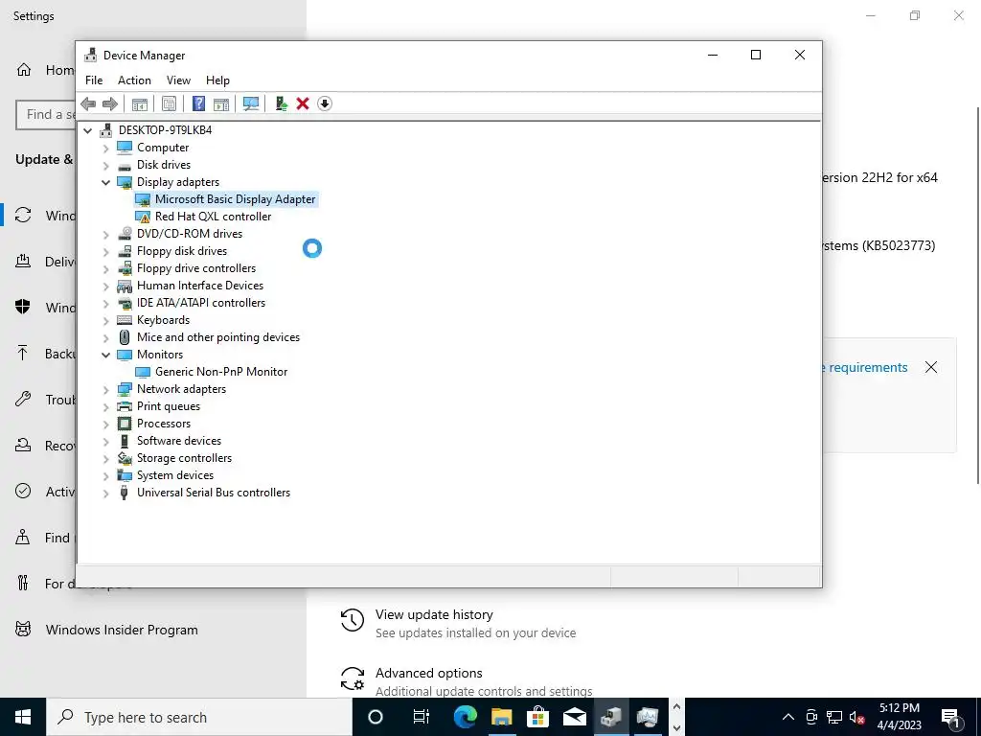The image size is (981, 736).
Task: Open Advanced options in Settings
Action: (x=428, y=673)
